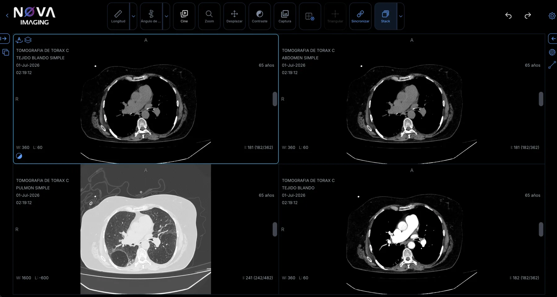Move the PULMON SIMPLE viewport slice scrollbar
The image size is (557, 297).
coord(275,229)
